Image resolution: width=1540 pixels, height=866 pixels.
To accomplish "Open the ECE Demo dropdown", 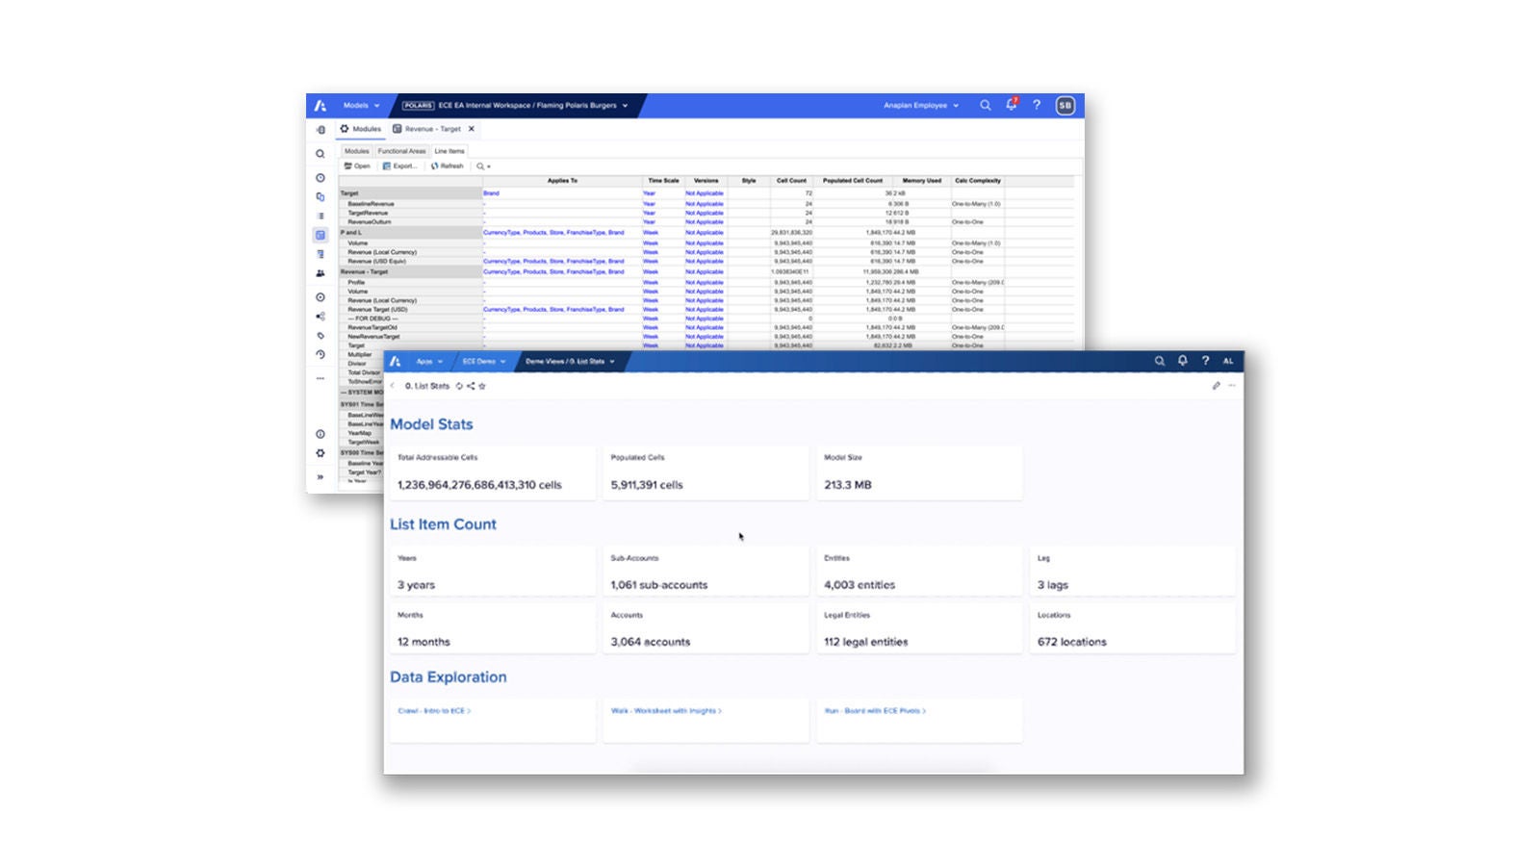I will pos(484,363).
